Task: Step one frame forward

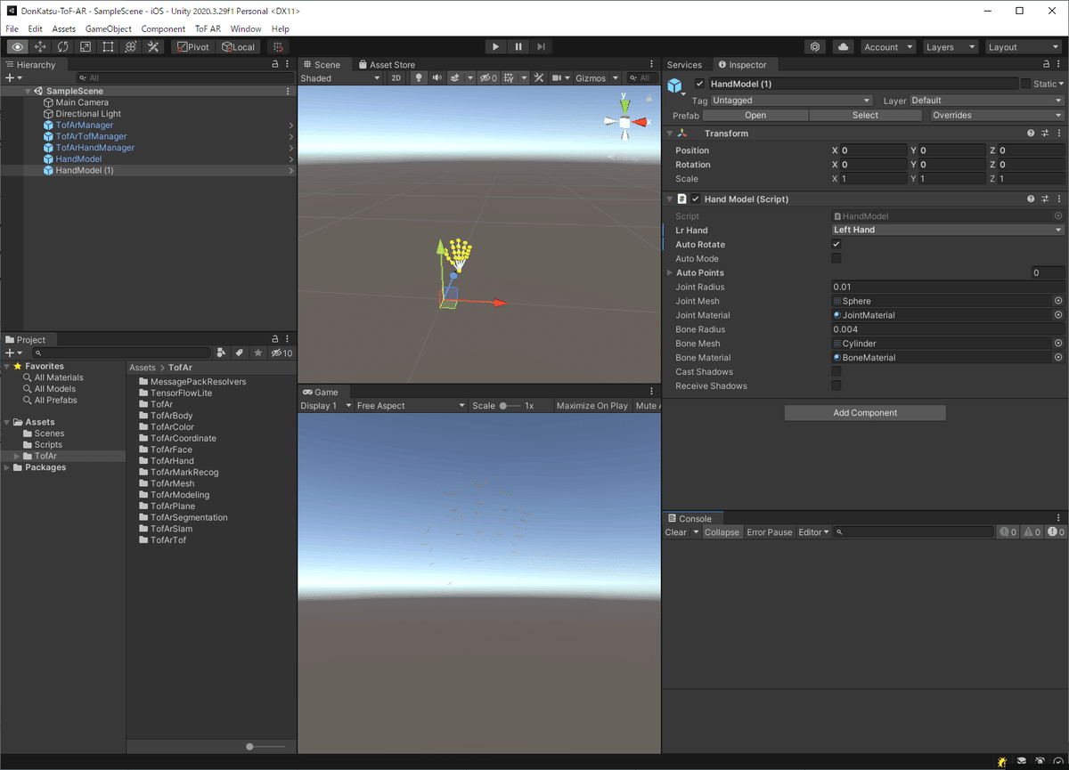Action: (x=541, y=46)
